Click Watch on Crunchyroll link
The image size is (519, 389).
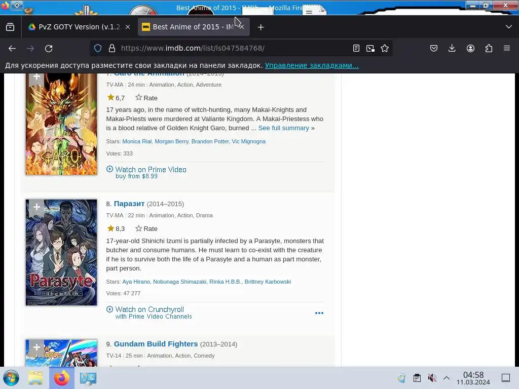[x=150, y=309]
